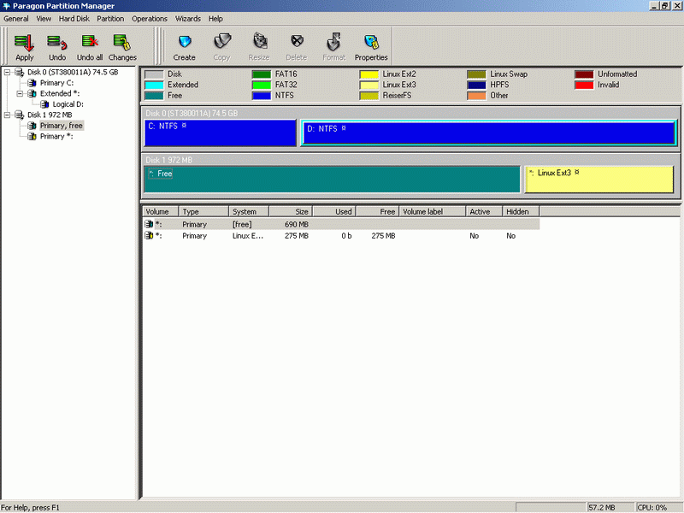Sort by the Volume column header
Image resolution: width=684 pixels, height=513 pixels.
[161, 211]
